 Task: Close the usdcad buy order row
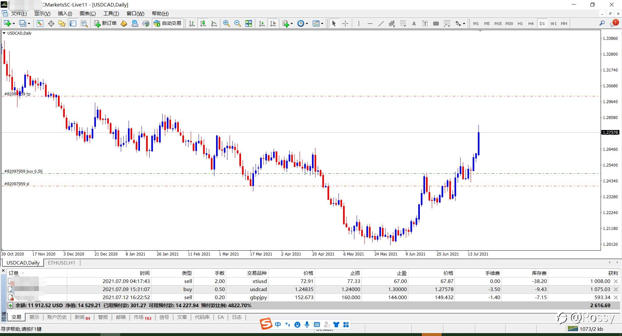click(616, 289)
